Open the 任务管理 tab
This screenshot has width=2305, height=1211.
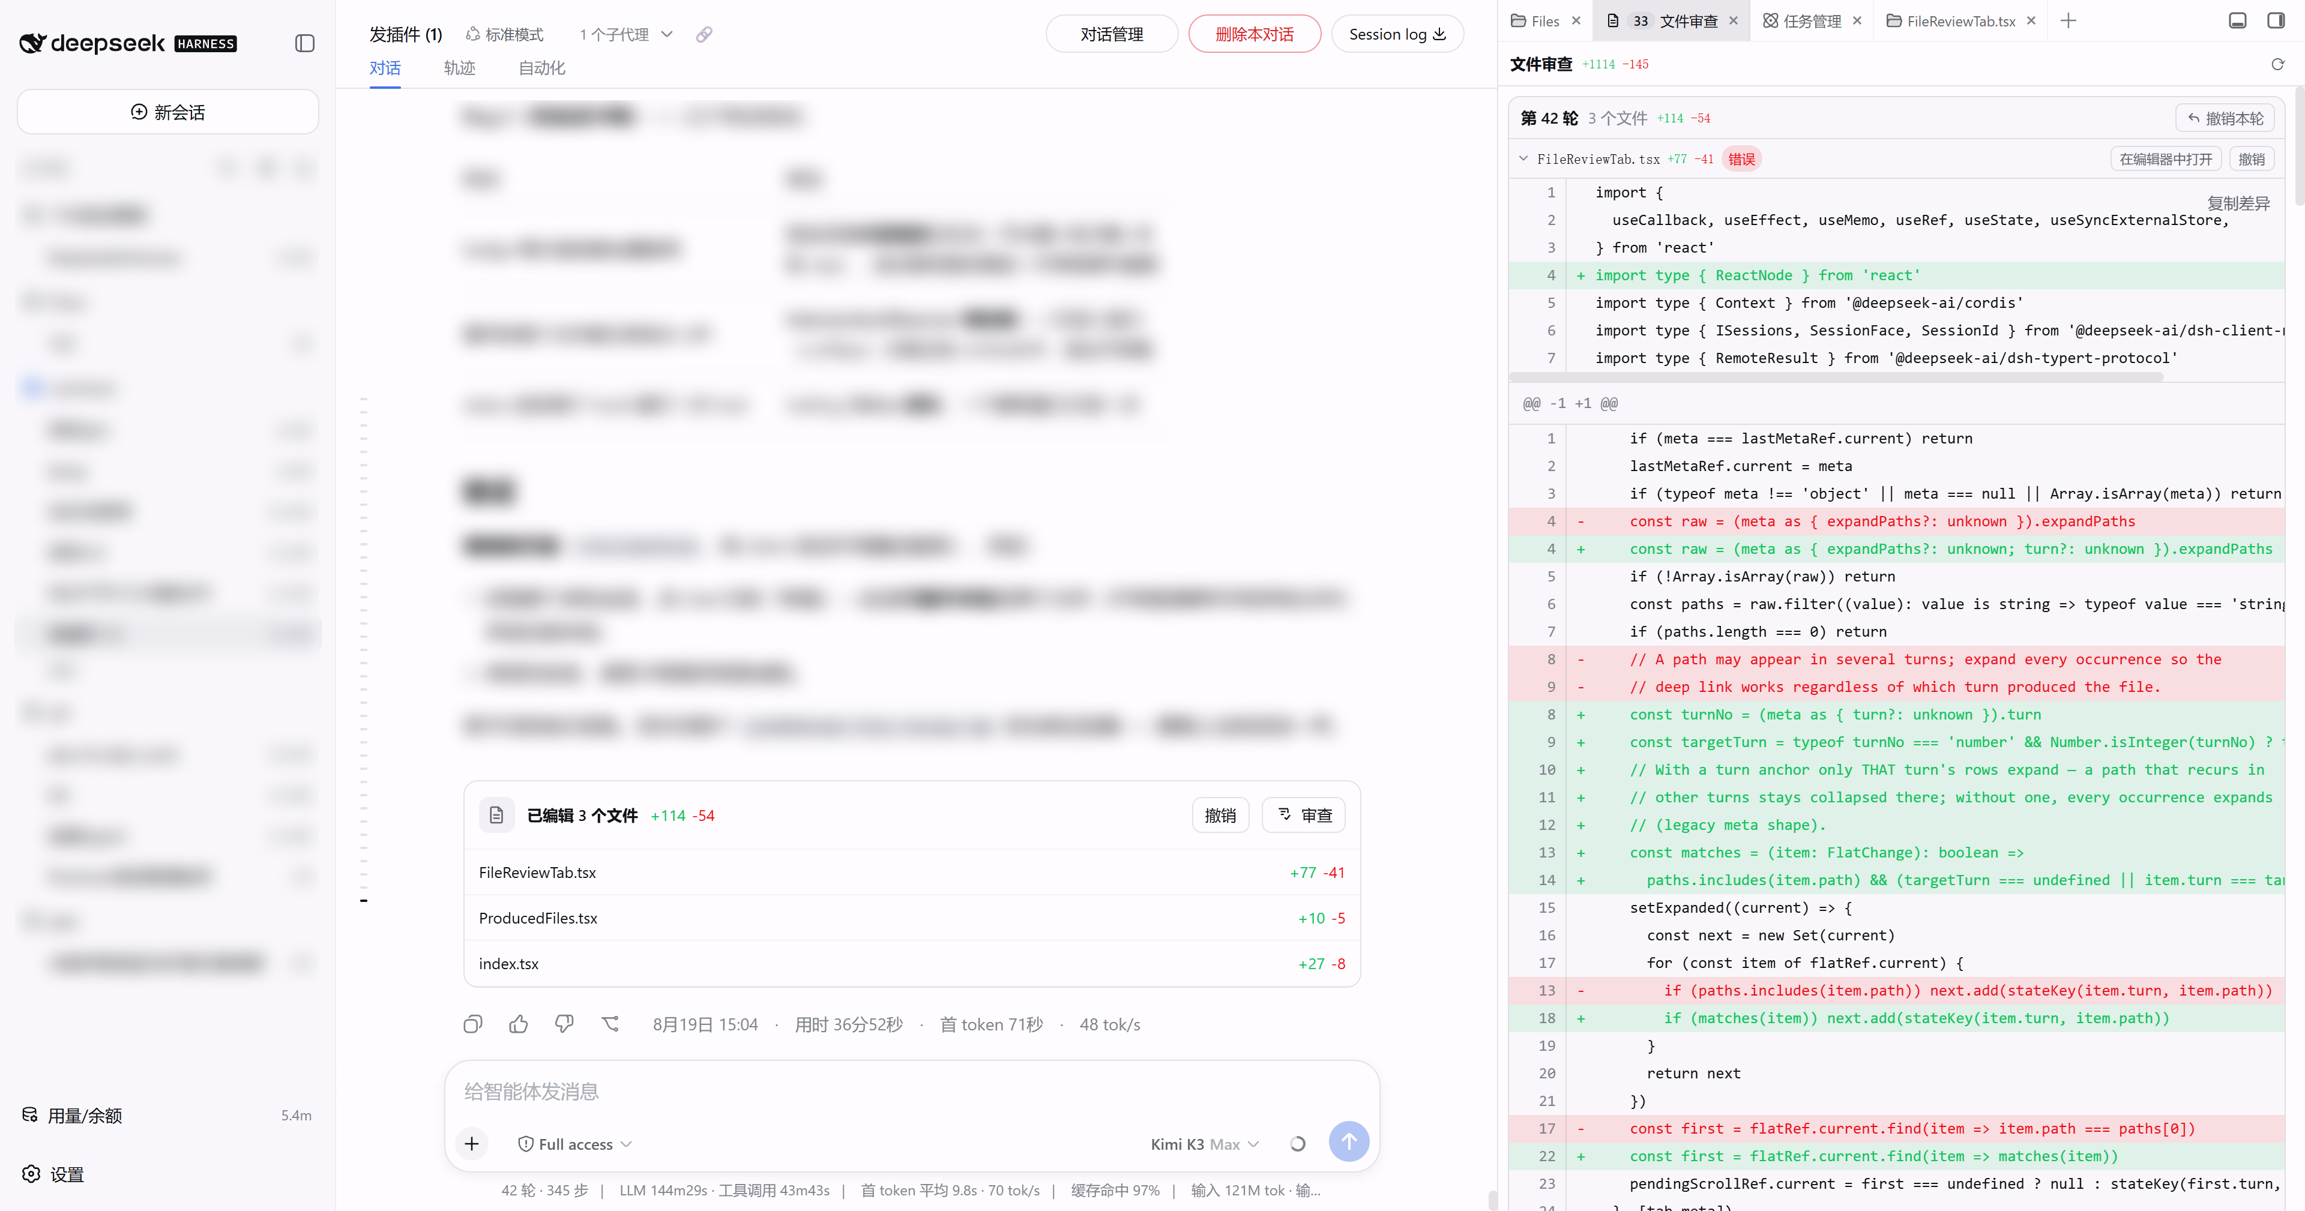pos(1802,20)
